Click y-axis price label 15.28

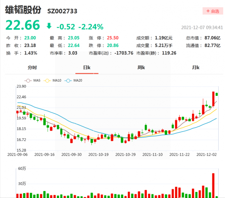click(21, 150)
